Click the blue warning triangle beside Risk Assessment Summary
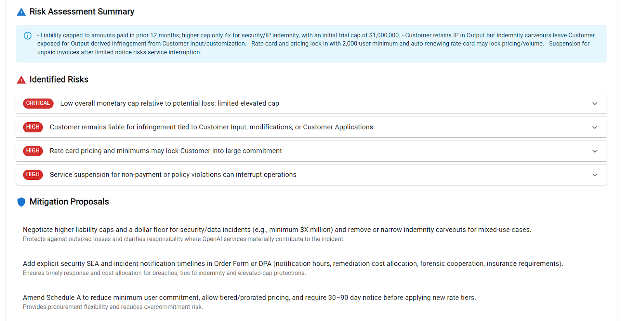The height and width of the screenshot is (321, 621). point(21,12)
